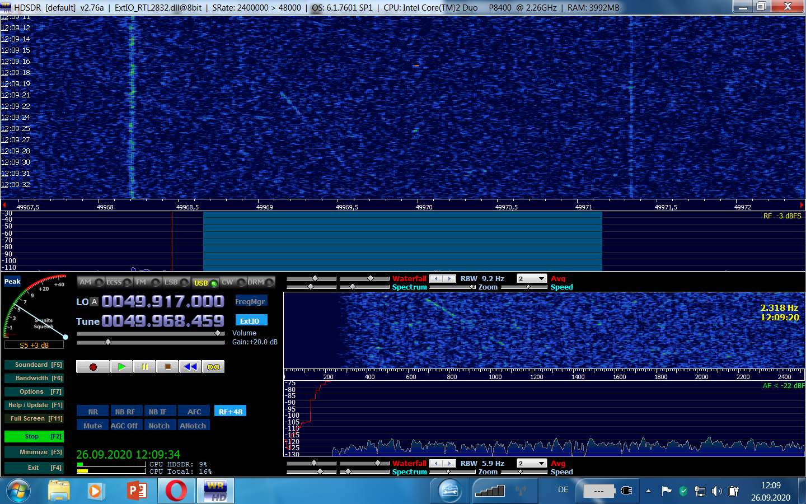Enable the ANotch auto notch
This screenshot has height=504, width=806.
coord(194,426)
